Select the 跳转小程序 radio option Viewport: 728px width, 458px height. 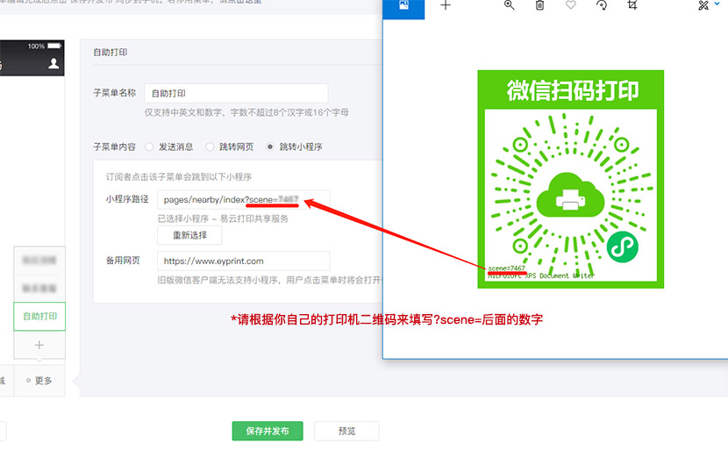pyautogui.click(x=270, y=147)
